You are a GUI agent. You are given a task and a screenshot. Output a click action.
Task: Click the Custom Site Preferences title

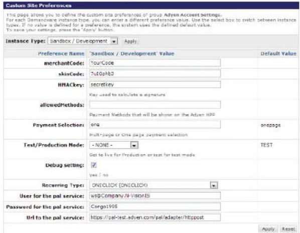pos(39,6)
